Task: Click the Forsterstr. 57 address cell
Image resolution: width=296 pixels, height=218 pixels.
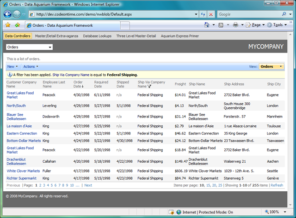Action: click(x=234, y=117)
